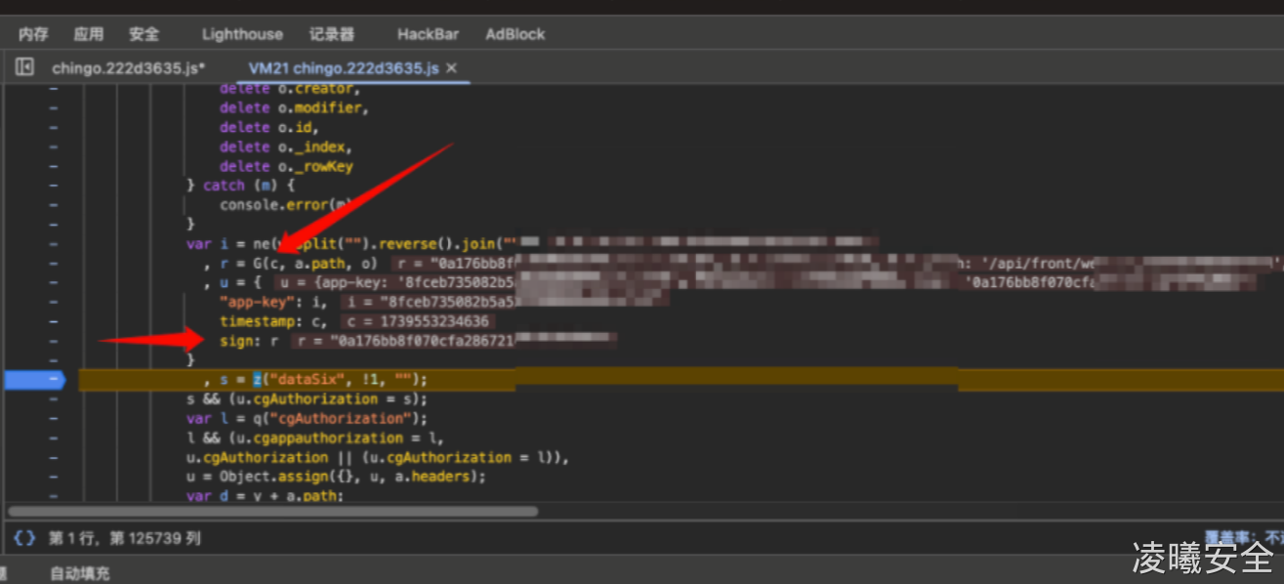Open the Lighthouse panel

pyautogui.click(x=242, y=34)
